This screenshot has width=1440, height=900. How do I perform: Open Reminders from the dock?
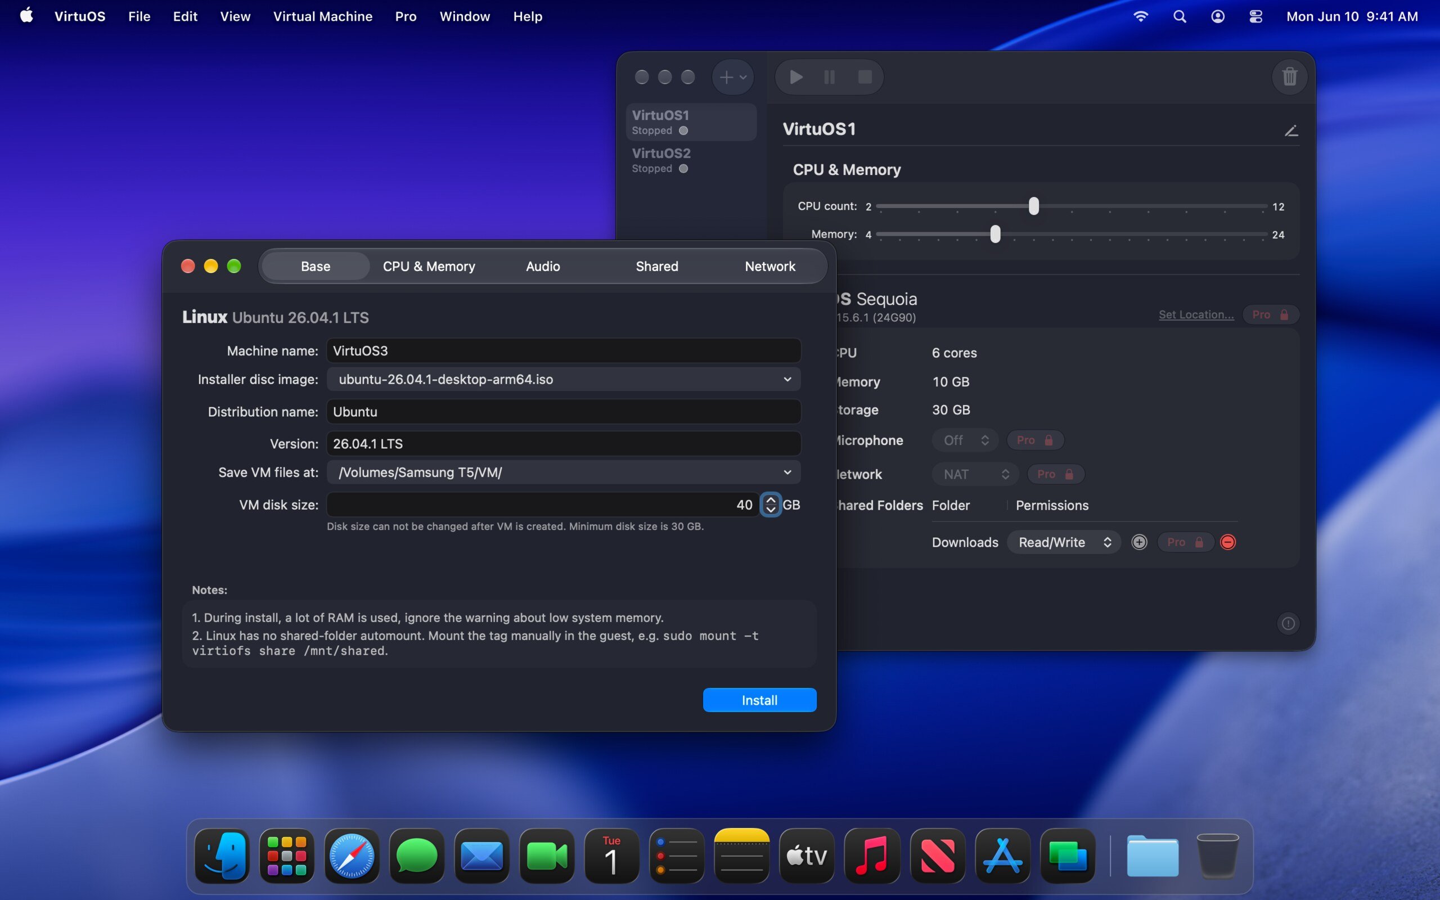677,856
